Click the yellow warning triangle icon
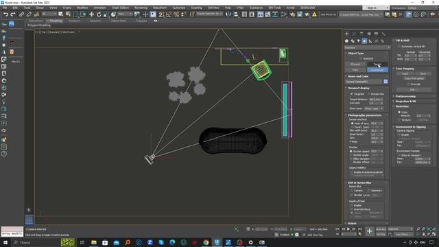 pyautogui.click(x=314, y=14)
